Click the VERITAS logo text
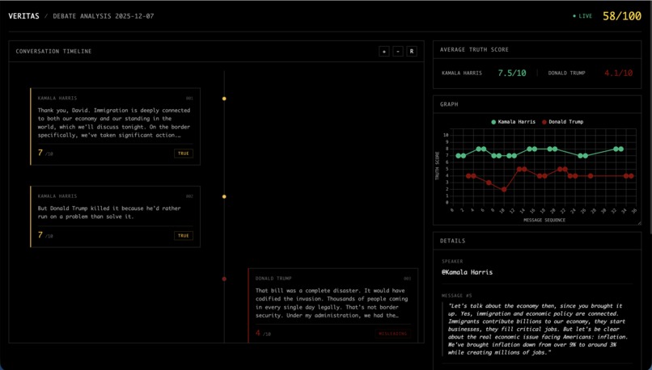 click(x=23, y=16)
